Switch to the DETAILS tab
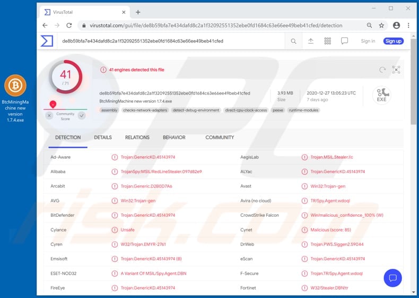Screen dimensions: 419x298 click(103, 138)
